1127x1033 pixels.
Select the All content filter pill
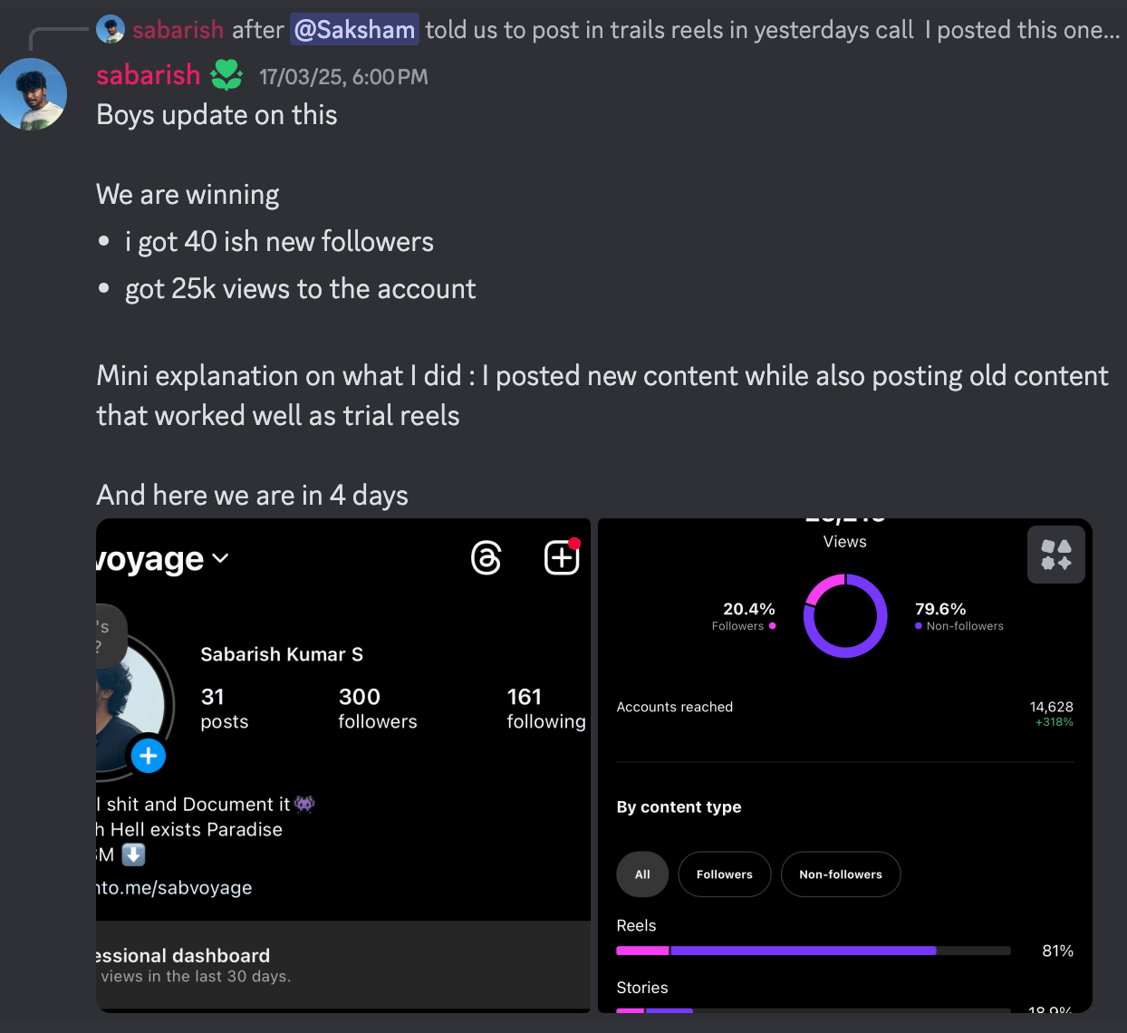[x=642, y=874]
